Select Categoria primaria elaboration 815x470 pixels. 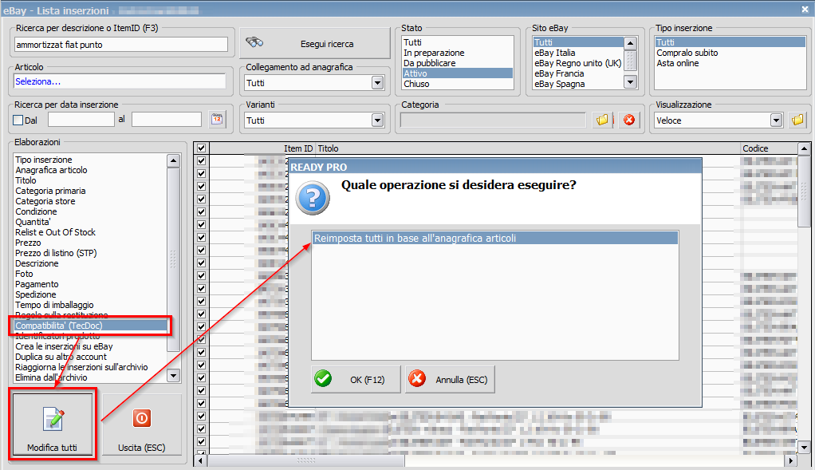(90, 191)
